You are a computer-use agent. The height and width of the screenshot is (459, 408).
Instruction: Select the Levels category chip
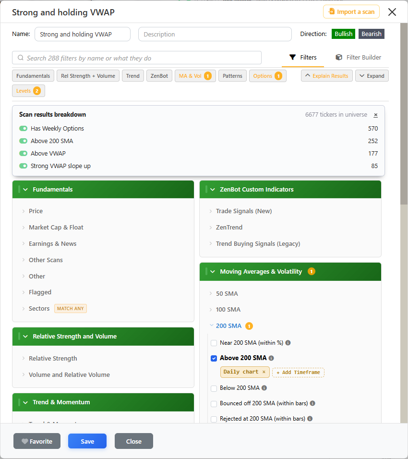click(x=28, y=91)
